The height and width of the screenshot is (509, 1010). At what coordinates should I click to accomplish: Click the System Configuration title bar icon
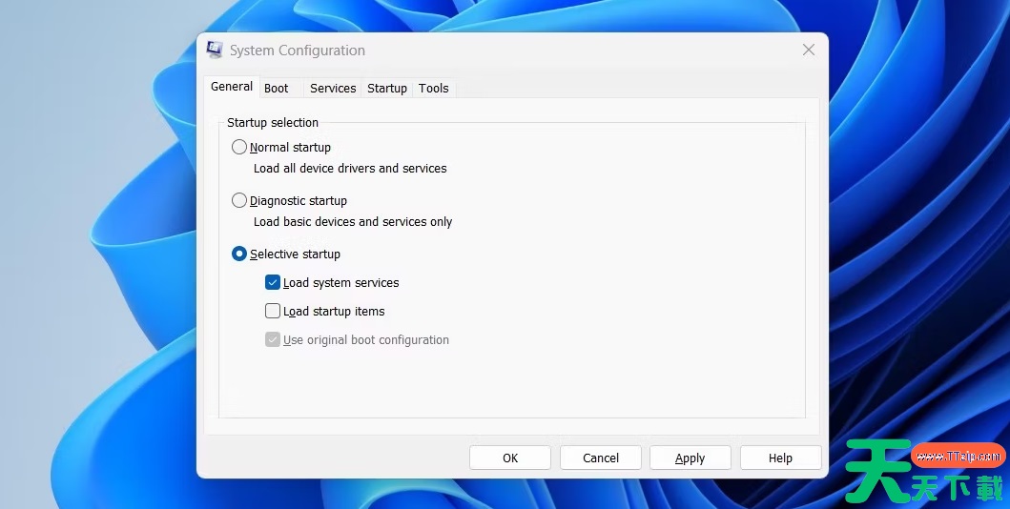(x=215, y=51)
